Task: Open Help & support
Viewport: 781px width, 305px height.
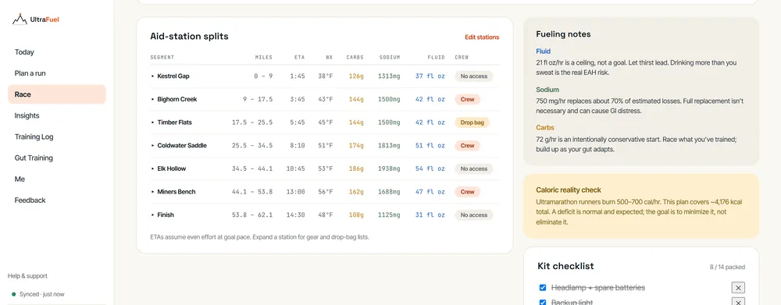Action: click(27, 276)
